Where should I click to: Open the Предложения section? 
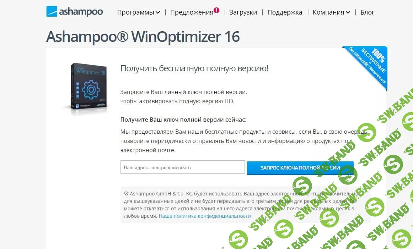pos(192,12)
